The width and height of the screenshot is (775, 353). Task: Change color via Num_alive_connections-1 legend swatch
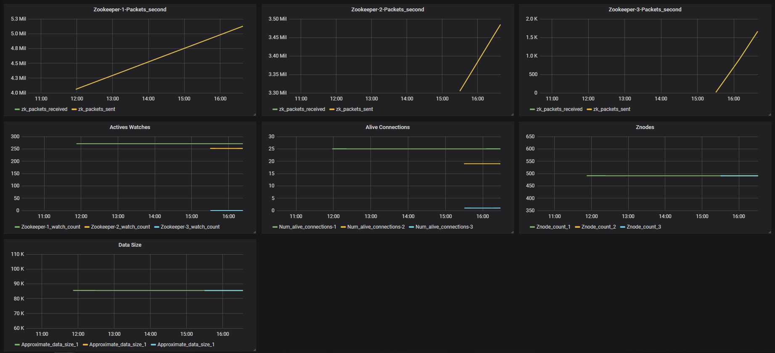(x=275, y=227)
